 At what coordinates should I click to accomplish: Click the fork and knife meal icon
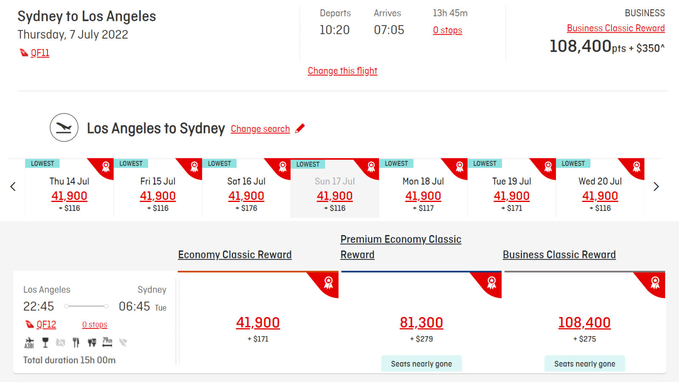pos(76,343)
